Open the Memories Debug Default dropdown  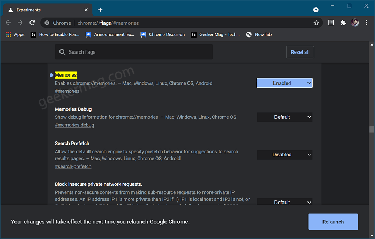pyautogui.click(x=284, y=117)
